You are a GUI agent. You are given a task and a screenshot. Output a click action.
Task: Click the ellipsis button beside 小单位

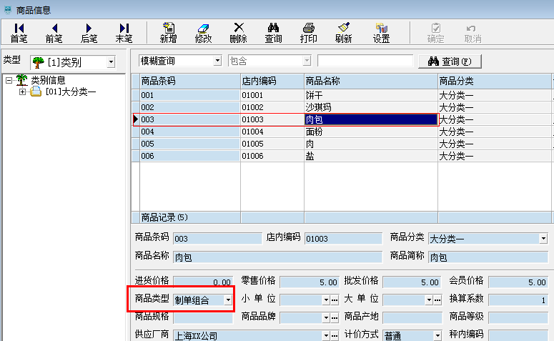click(x=335, y=300)
